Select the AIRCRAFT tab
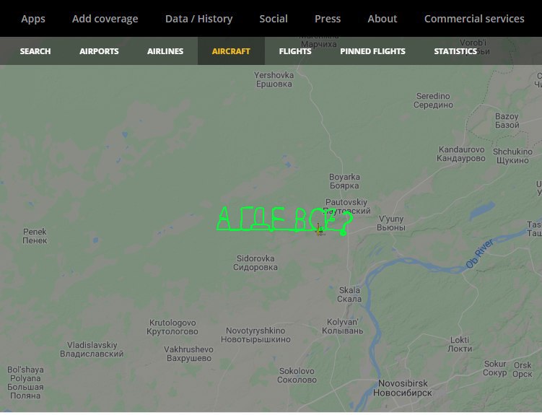 coord(231,51)
